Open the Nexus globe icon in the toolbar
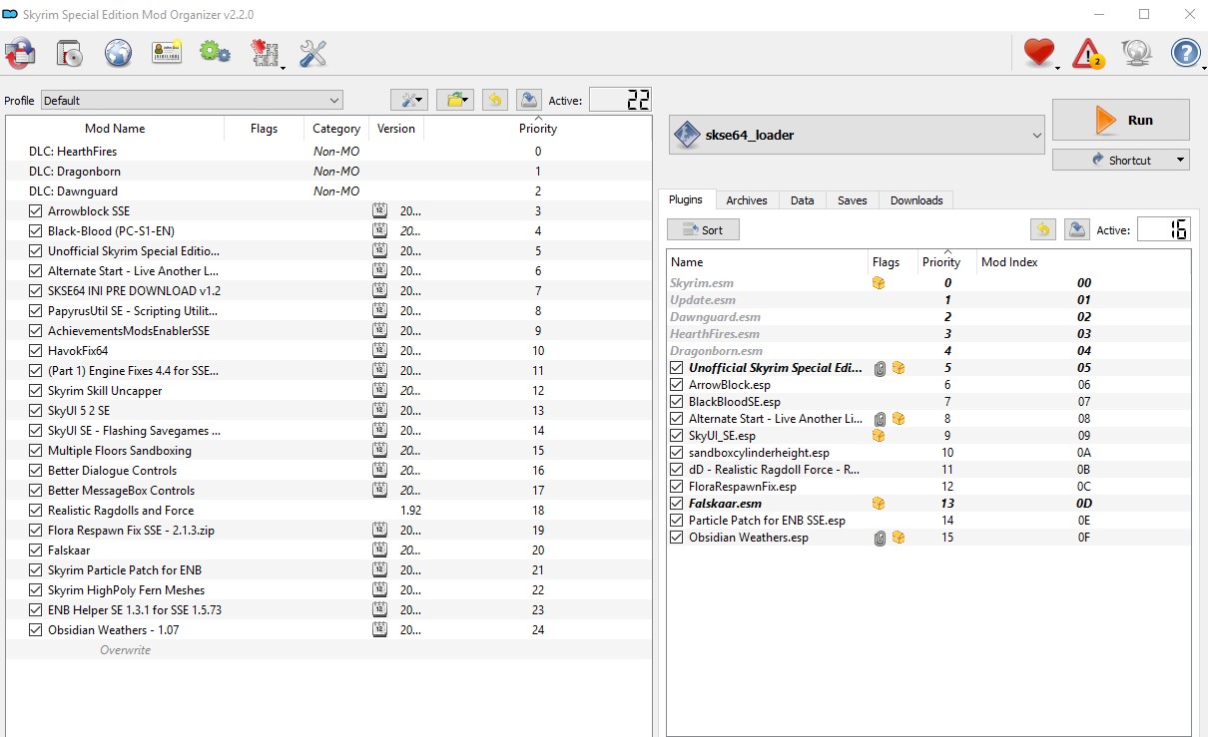 (118, 53)
